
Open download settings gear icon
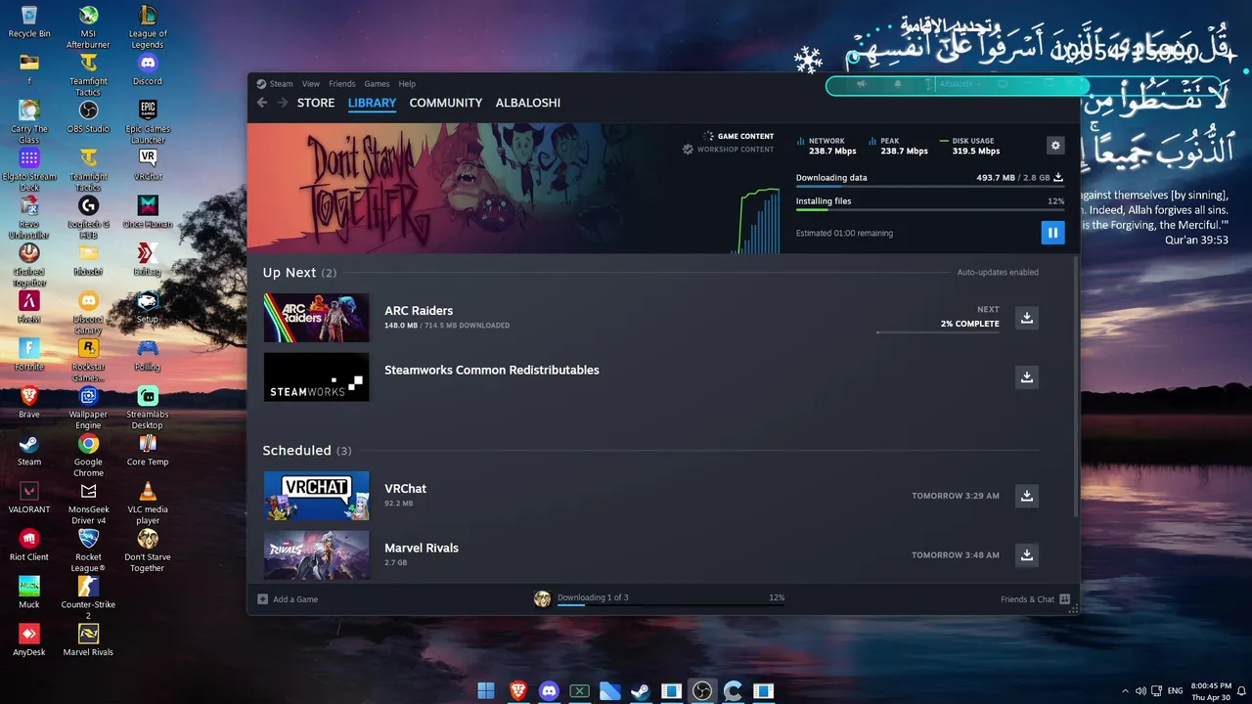[x=1055, y=146]
